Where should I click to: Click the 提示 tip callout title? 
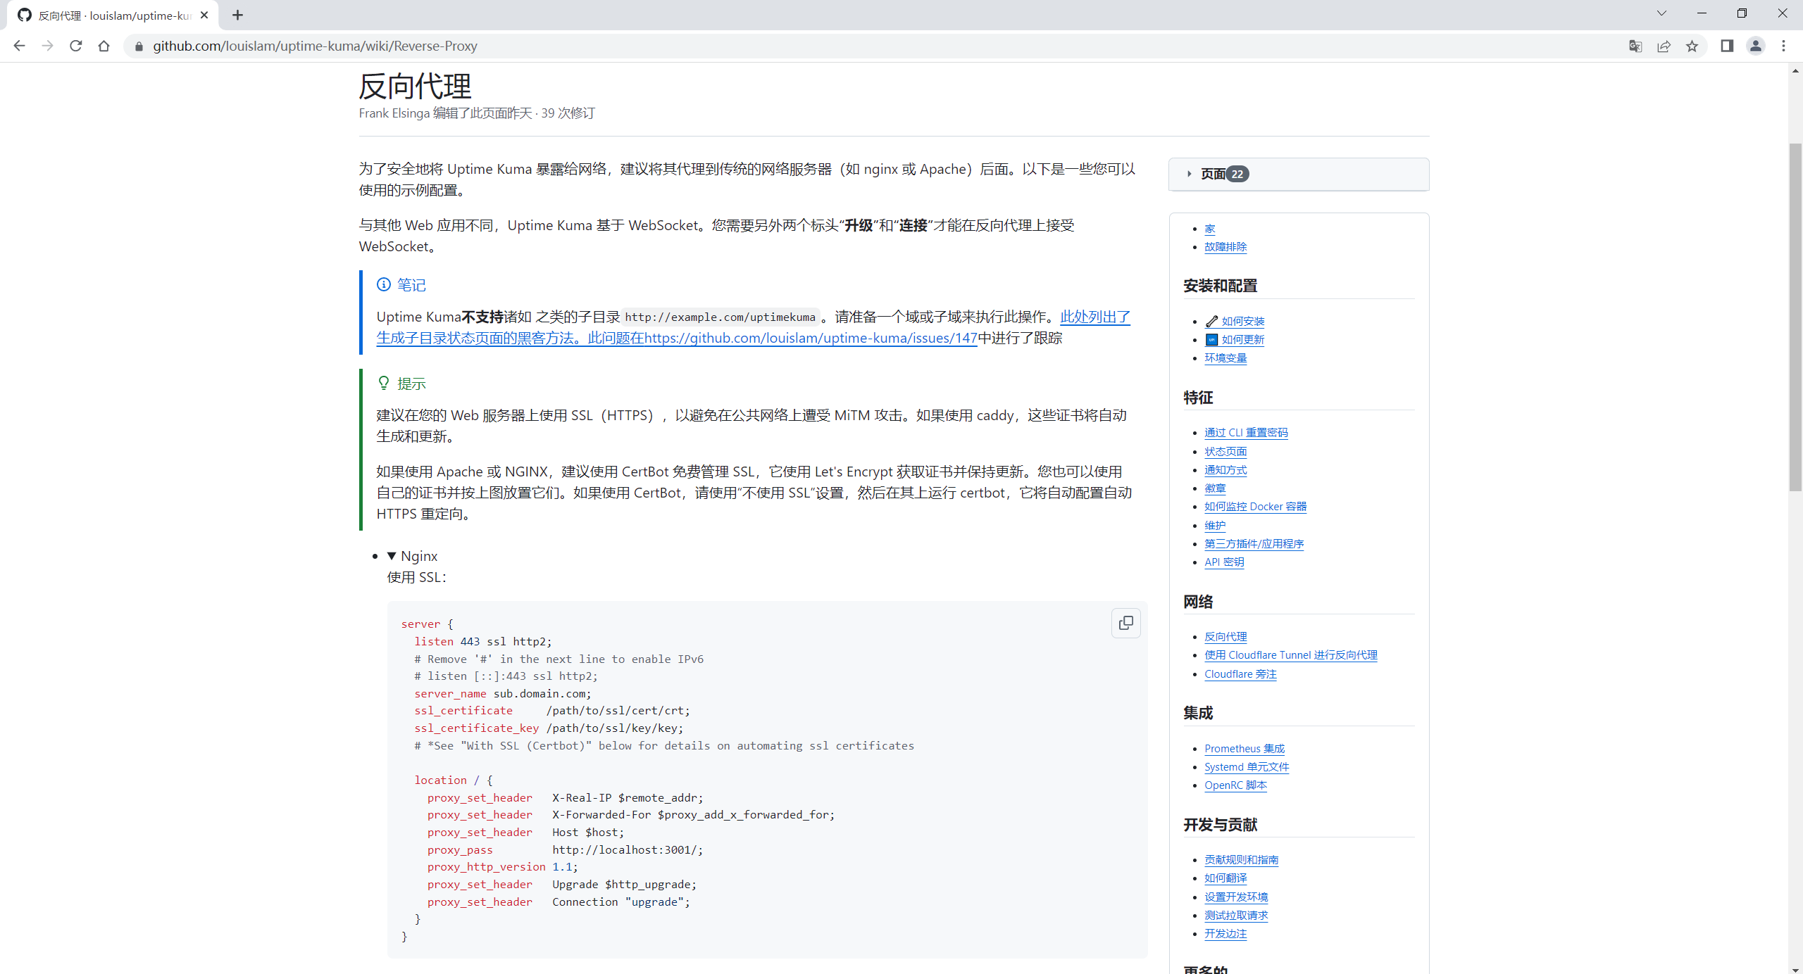(x=411, y=384)
